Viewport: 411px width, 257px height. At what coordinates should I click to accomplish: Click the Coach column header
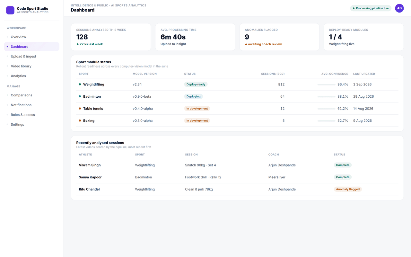(274, 155)
